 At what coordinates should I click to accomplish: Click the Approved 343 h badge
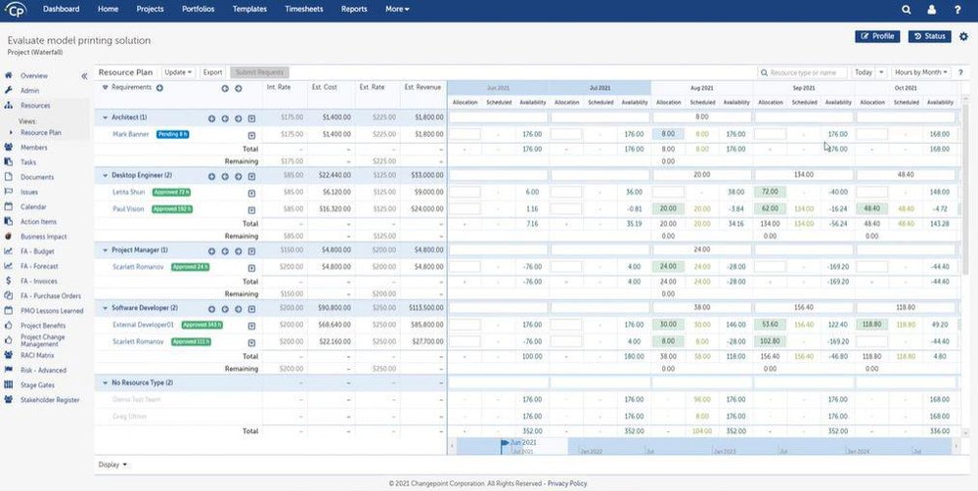click(x=202, y=325)
